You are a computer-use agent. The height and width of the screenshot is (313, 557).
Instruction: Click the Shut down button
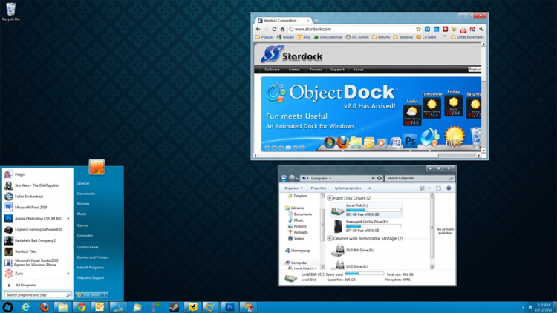[x=88, y=295]
